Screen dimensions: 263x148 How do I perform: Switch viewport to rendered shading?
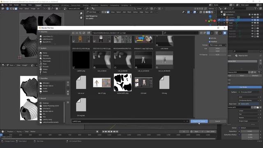tap(212, 12)
